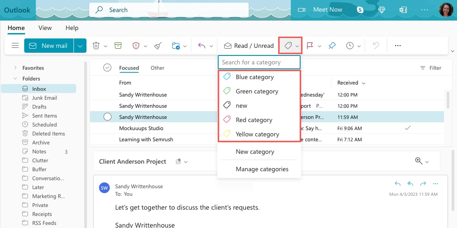The image size is (457, 228).
Task: Switch to the Focused inbox tab
Action: click(129, 68)
